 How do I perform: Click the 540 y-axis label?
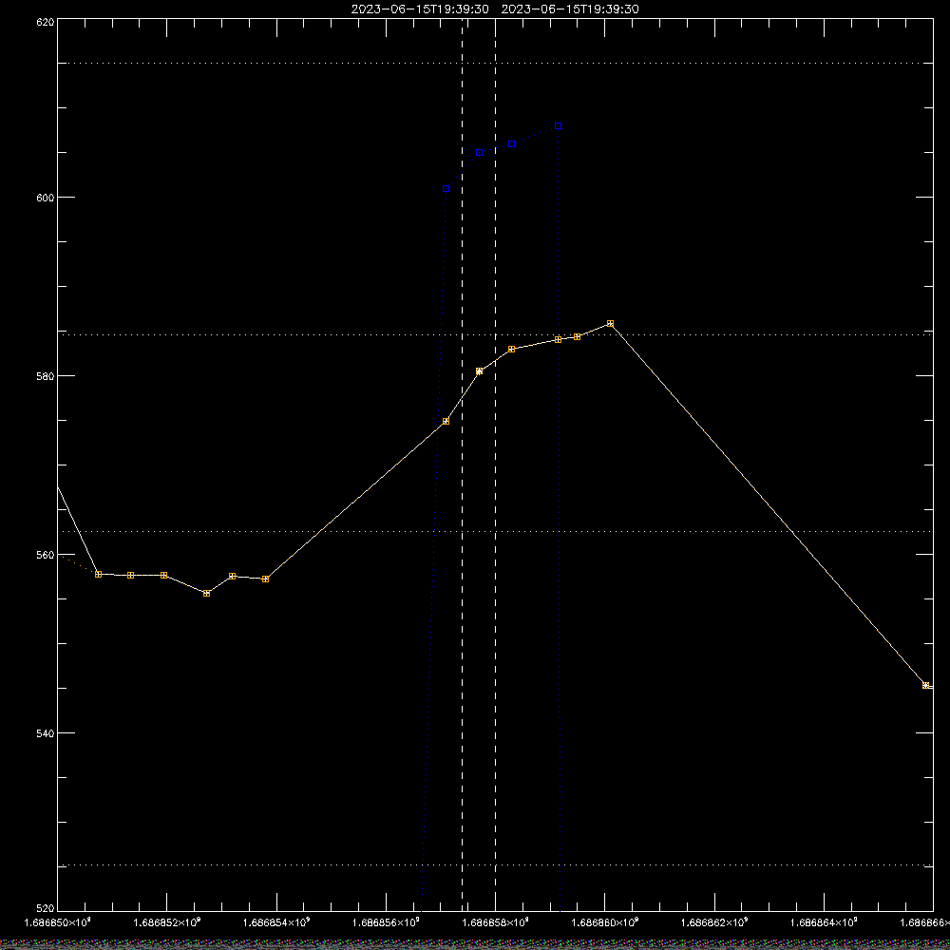coord(47,733)
